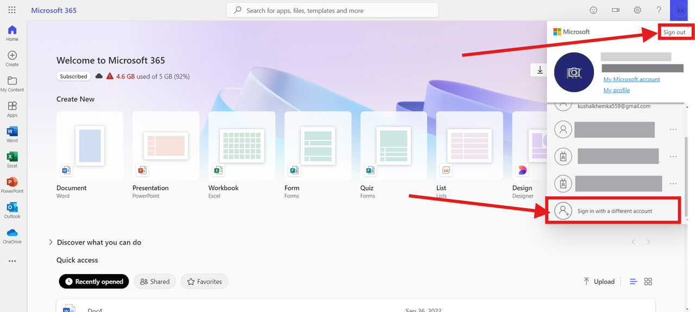Open options for third redacted account
695x312 pixels.
point(673,183)
